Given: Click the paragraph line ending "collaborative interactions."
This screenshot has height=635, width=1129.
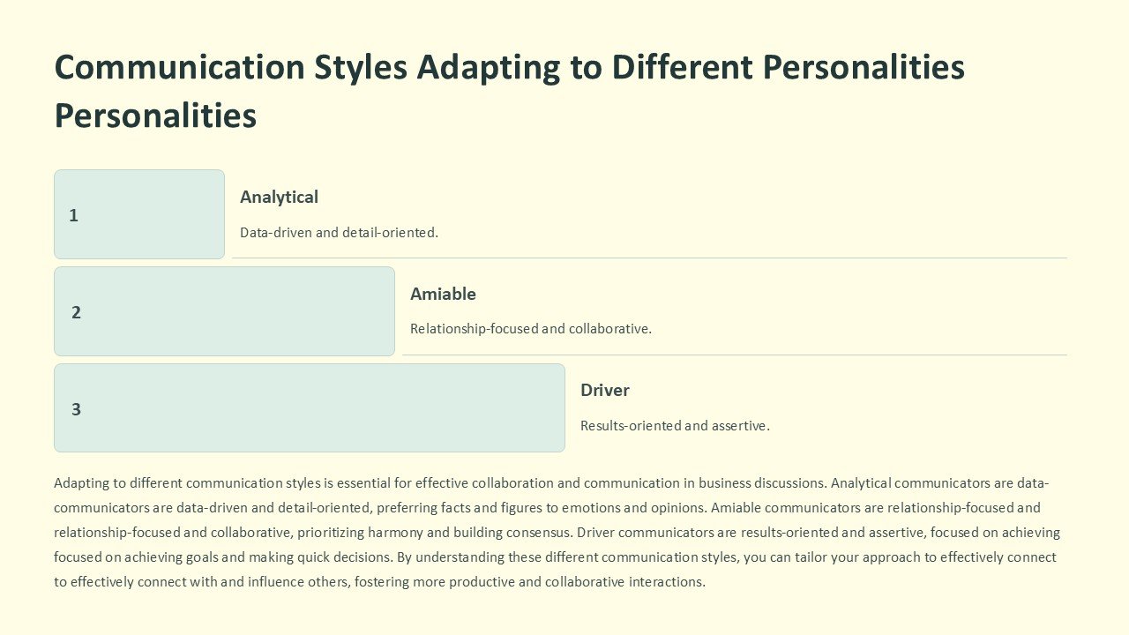Looking at the screenshot, I should coord(379,582).
